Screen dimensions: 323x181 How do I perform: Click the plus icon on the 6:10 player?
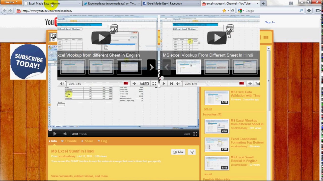250,83
